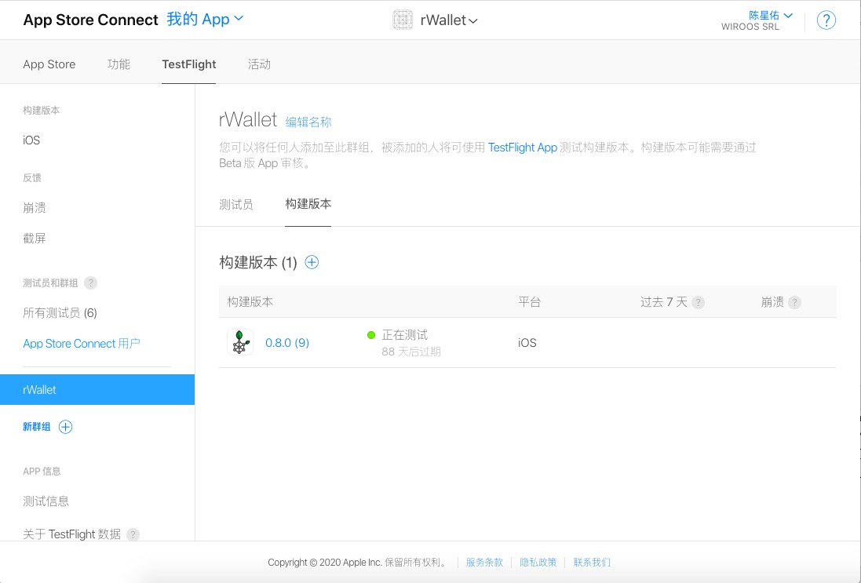The image size is (861, 583).
Task: Click the 正在测试 status text
Action: [405, 335]
